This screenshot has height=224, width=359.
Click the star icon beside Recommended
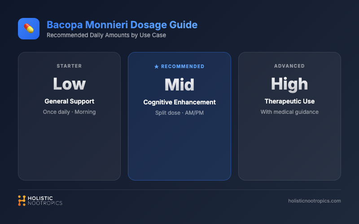tap(156, 66)
